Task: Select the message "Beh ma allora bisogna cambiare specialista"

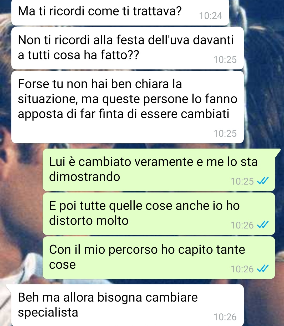Action: 128,305
